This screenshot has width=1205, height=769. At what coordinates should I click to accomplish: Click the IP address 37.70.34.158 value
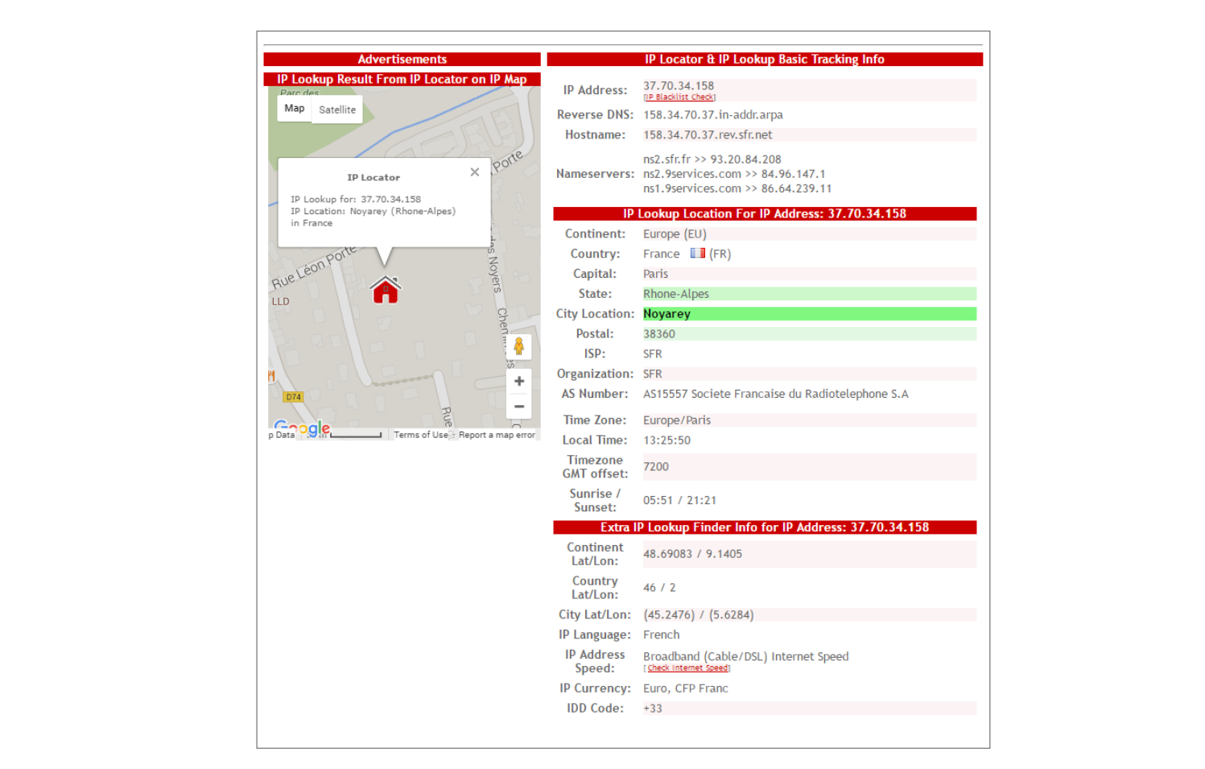tap(679, 85)
